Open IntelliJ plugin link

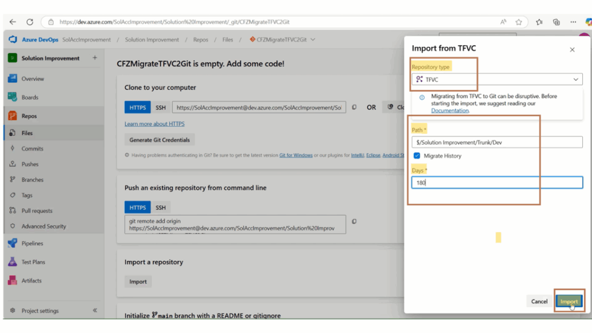point(357,155)
